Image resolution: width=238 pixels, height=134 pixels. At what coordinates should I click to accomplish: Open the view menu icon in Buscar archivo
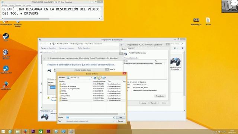pyautogui.click(x=104, y=78)
